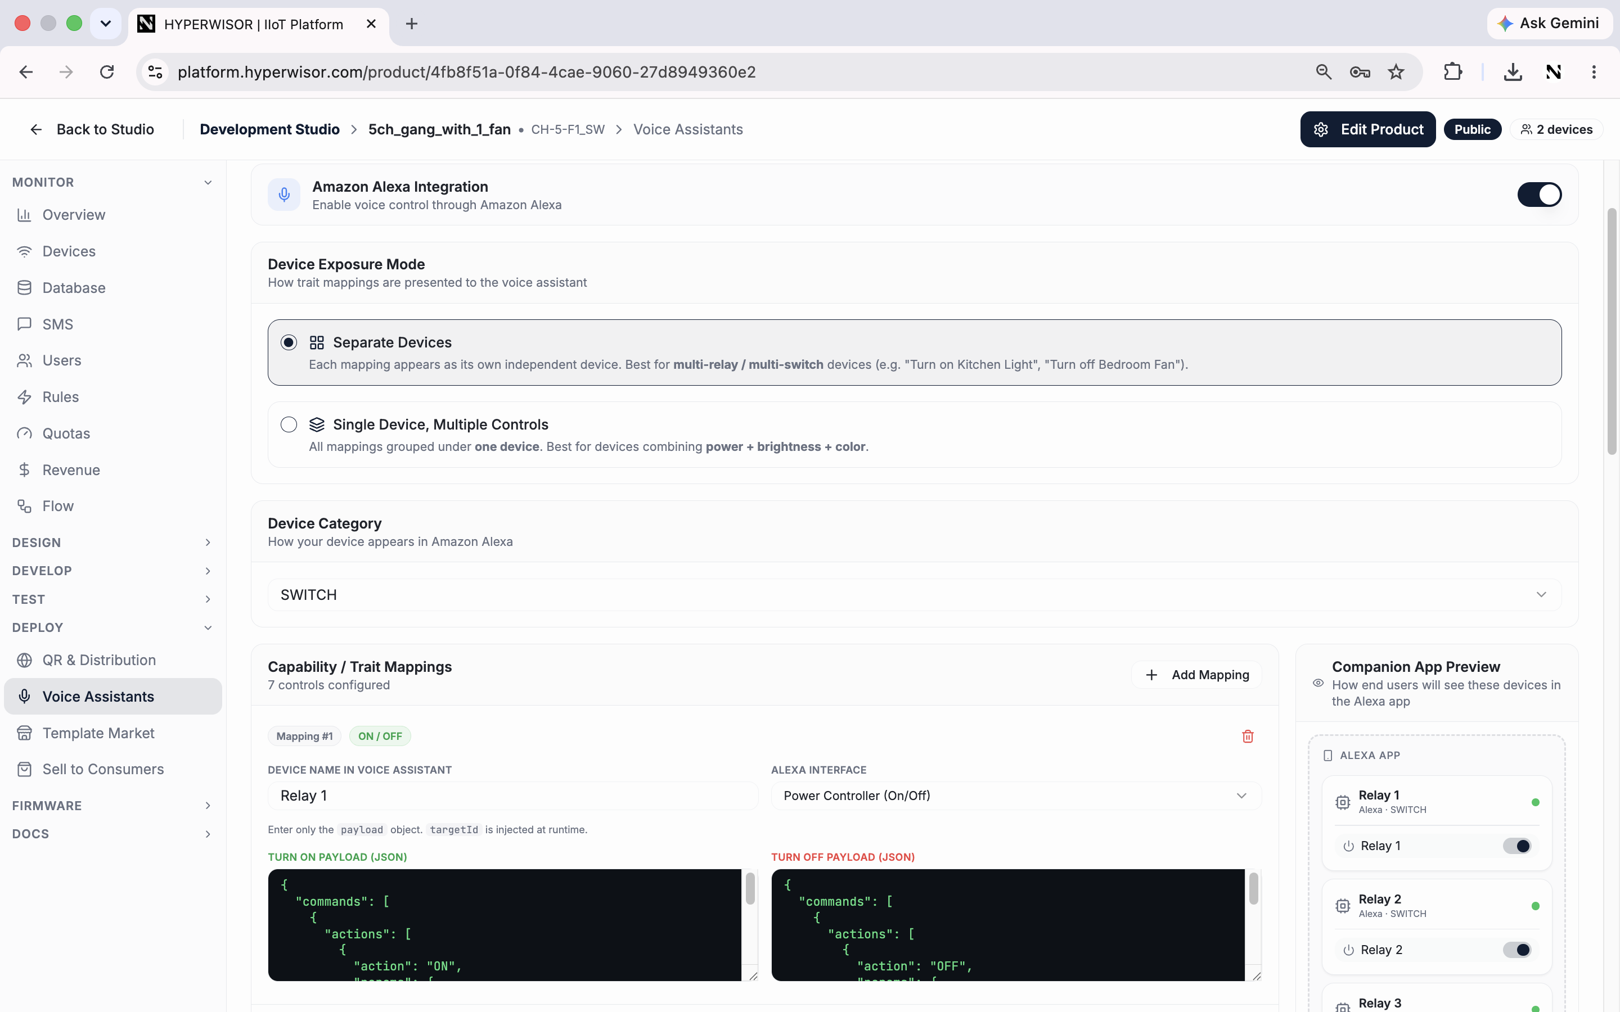Click the main page vertical scrollbar

tap(1612, 331)
